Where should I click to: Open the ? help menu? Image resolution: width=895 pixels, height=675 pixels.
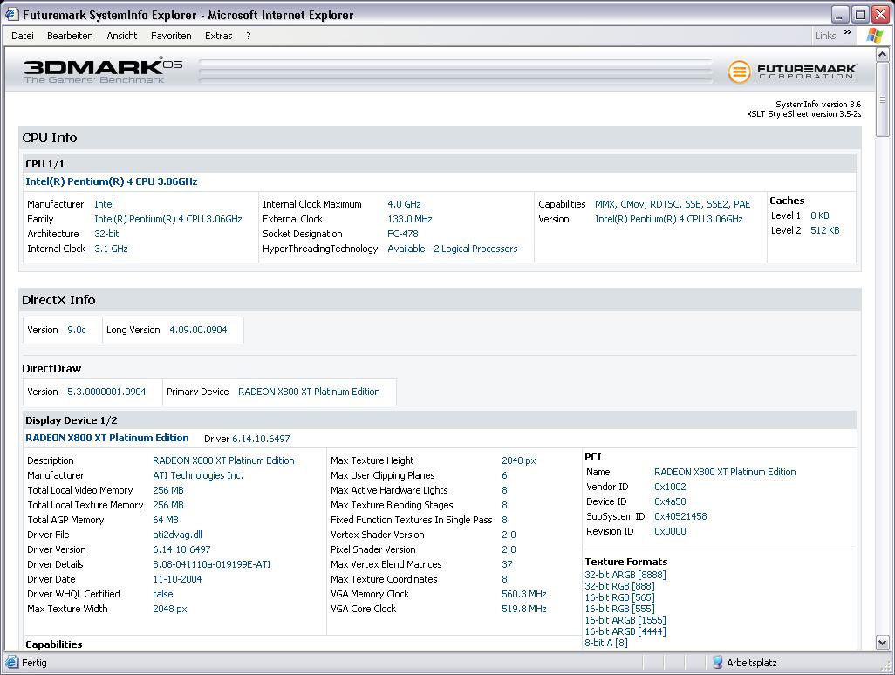tap(249, 36)
